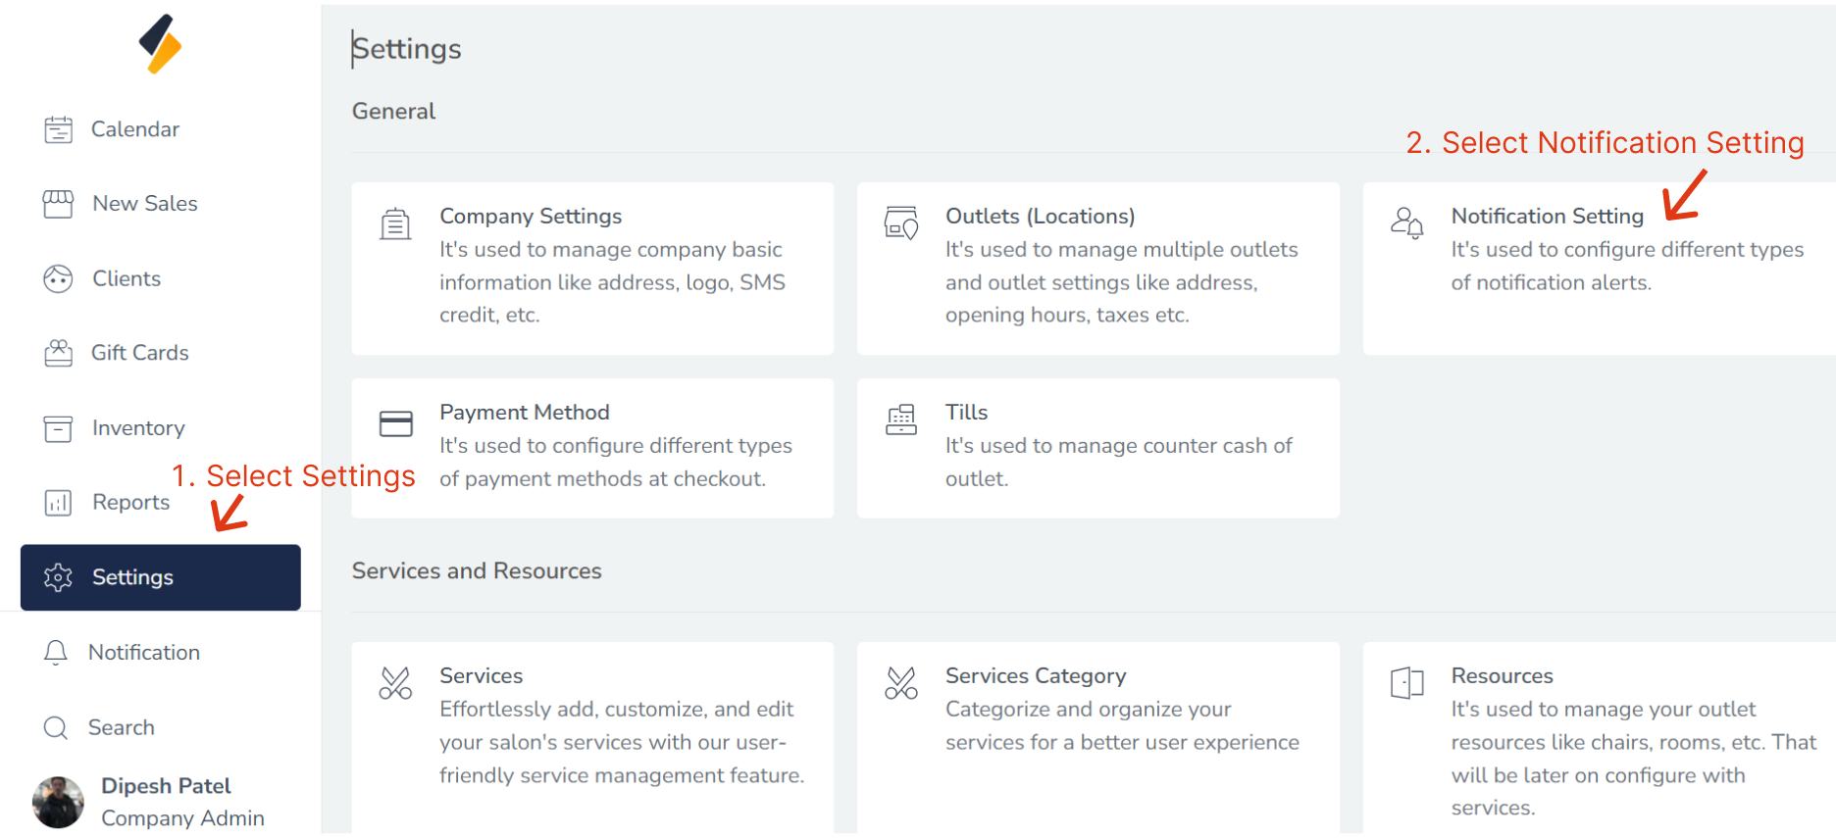Click Dipesh Patel's profile avatar
1836x838 pixels.
click(x=58, y=802)
